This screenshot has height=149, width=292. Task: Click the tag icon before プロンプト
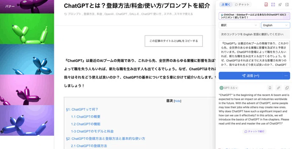pos(66,14)
